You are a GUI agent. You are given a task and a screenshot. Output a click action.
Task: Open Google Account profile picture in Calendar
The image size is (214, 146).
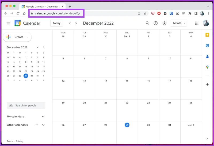tap(206, 23)
